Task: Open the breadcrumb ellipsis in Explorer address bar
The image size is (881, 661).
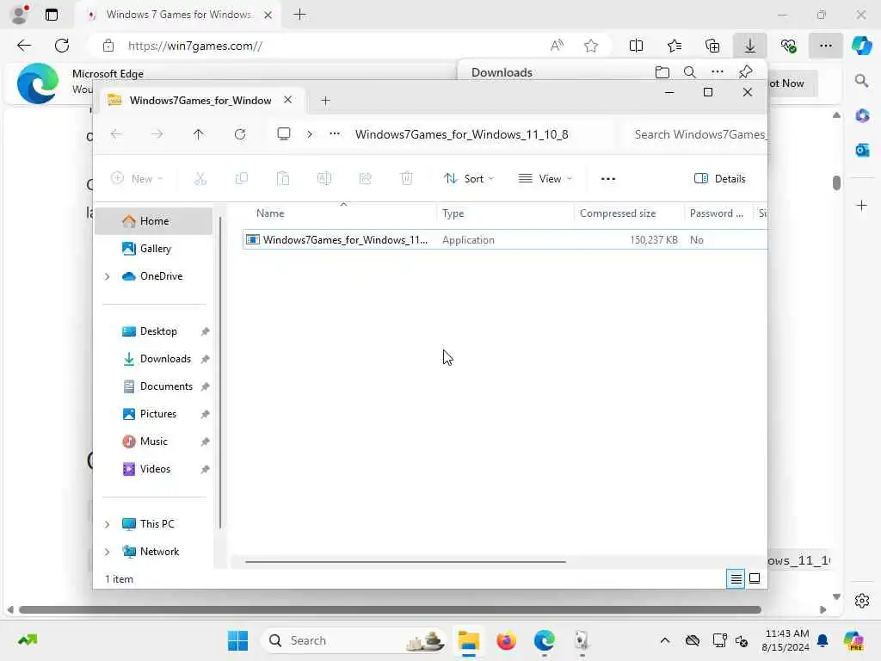Action: click(335, 133)
